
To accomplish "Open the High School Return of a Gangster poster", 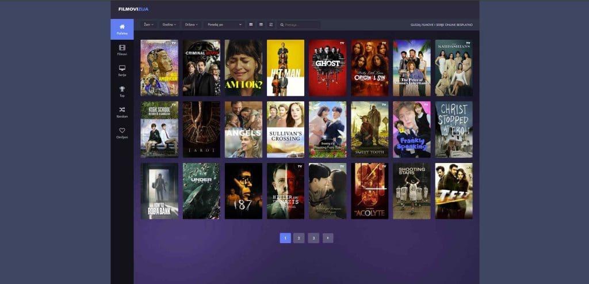I will 160,130.
